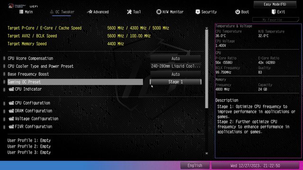Click the Easy Mode (F6) button

tap(275, 4)
